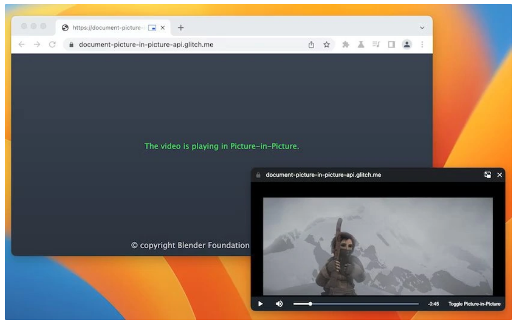Click the globe favicon on the tab
The height and width of the screenshot is (323, 517).
coord(65,28)
